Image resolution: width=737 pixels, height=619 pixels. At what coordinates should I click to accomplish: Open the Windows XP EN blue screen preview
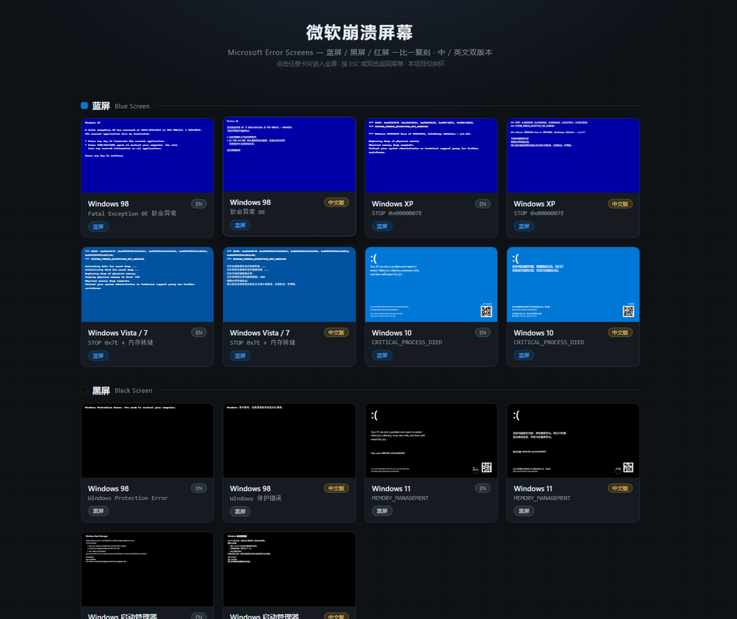tap(431, 155)
